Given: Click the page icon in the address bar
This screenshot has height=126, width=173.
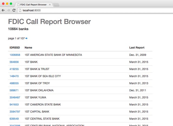Looking at the screenshot, I should coord(20,10).
